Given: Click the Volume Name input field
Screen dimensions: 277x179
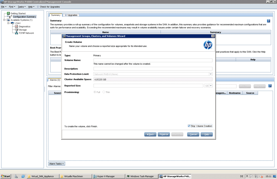Looking at the screenshot, I should tap(153, 60).
